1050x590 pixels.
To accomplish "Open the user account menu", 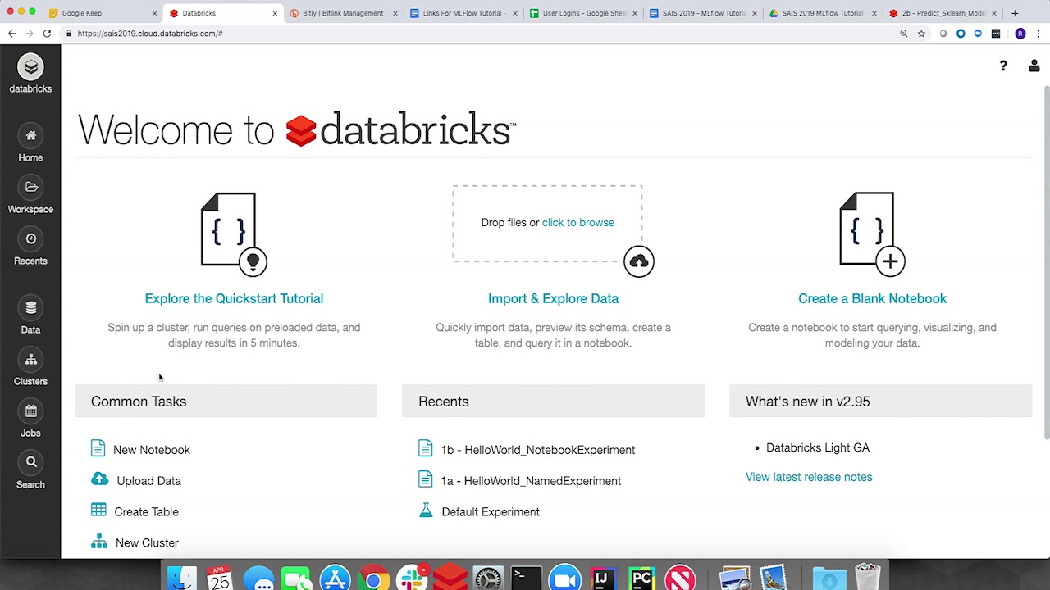I will [x=1034, y=66].
